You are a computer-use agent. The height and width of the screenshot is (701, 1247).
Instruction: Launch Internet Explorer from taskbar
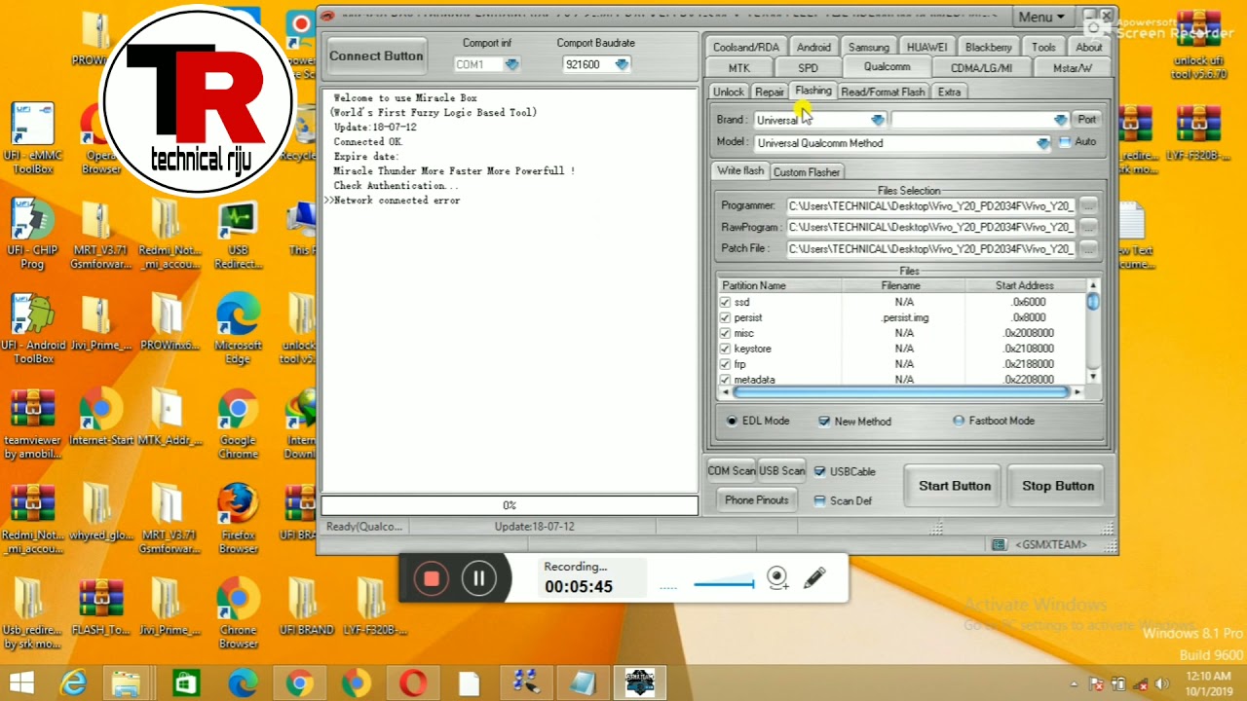(x=74, y=683)
